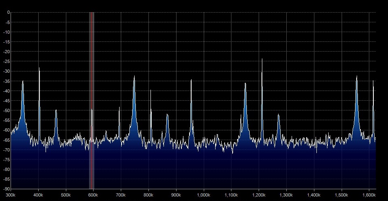
Task: Click the 1,300k frequency label
Action: pos(286,195)
